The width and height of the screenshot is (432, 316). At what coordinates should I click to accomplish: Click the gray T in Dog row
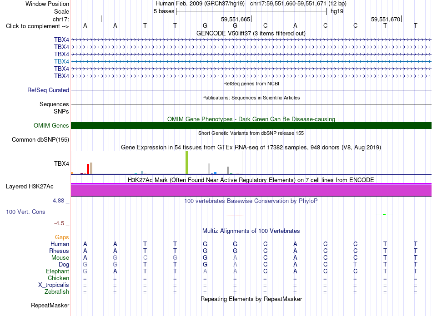click(x=356, y=264)
